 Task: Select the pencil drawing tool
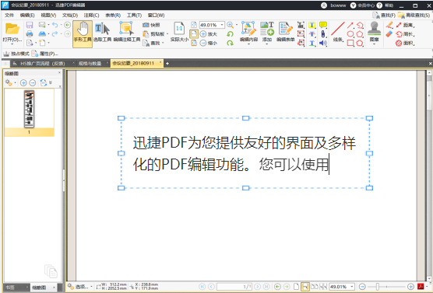(x=389, y=25)
